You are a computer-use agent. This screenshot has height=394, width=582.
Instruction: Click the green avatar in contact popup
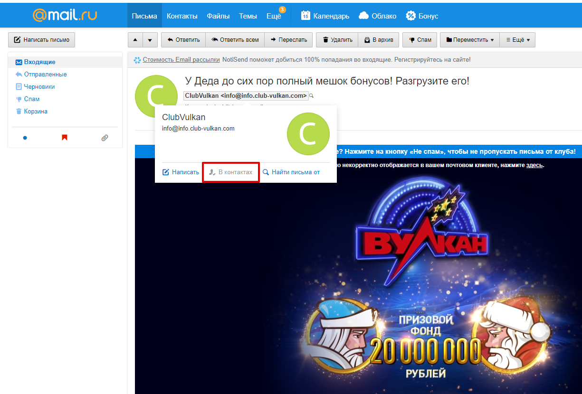[308, 134]
